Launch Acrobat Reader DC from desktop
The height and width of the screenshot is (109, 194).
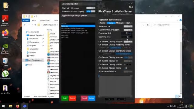[x=5, y=21]
